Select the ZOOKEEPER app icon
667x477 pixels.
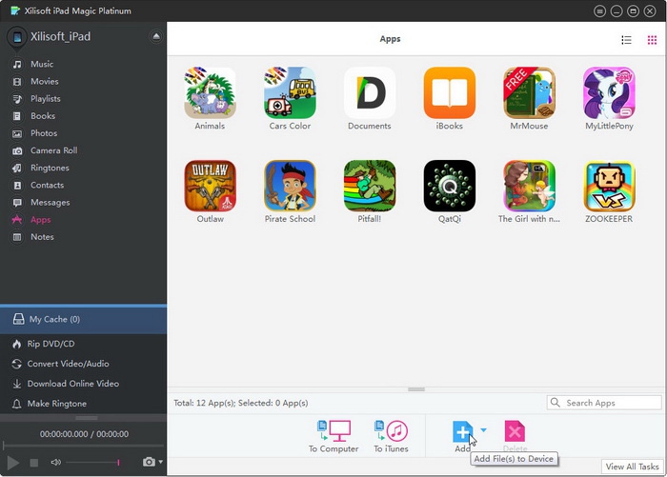pyautogui.click(x=609, y=186)
